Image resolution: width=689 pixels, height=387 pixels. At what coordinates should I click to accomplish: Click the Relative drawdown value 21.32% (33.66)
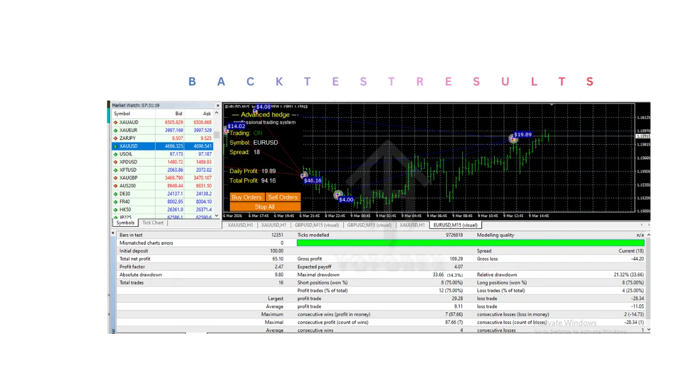coord(629,275)
